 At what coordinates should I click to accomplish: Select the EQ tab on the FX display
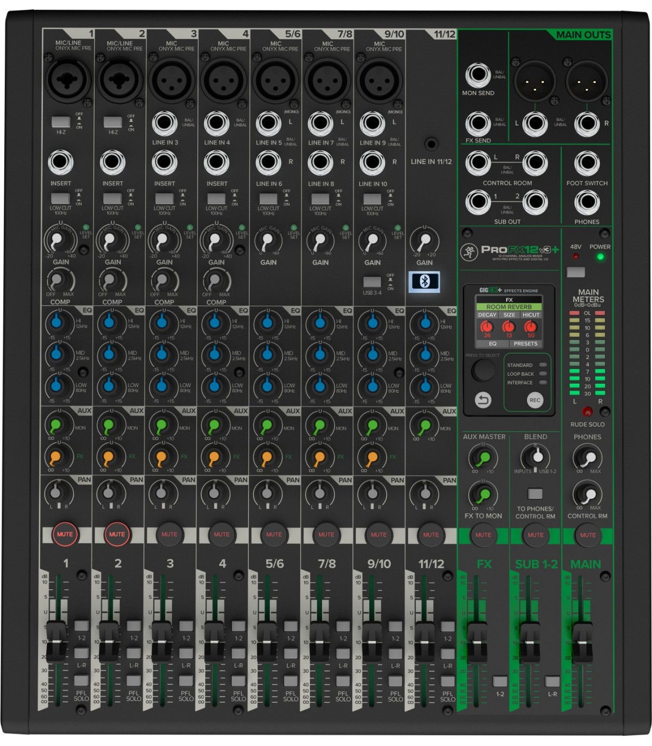492,344
